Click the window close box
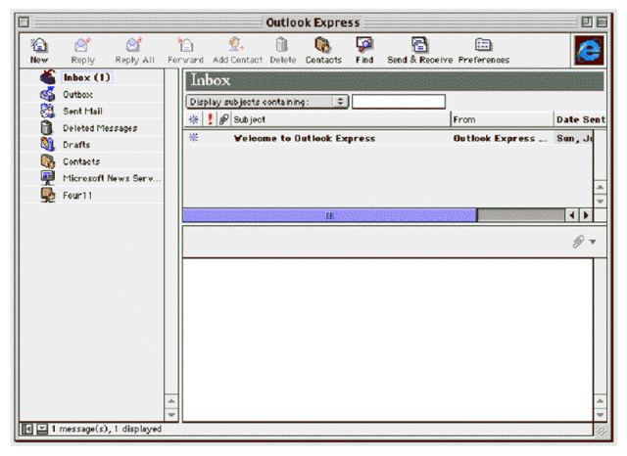 click(x=24, y=22)
